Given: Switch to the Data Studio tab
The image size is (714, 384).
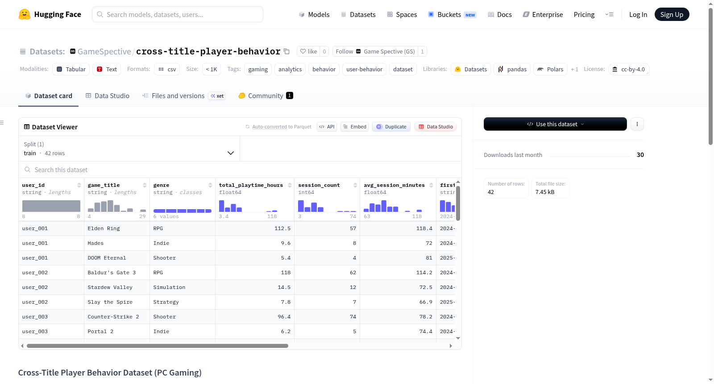Looking at the screenshot, I should (108, 96).
